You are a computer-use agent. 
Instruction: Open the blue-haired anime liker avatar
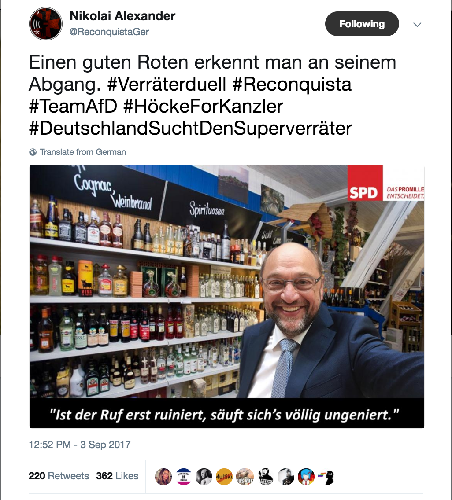pos(306,477)
